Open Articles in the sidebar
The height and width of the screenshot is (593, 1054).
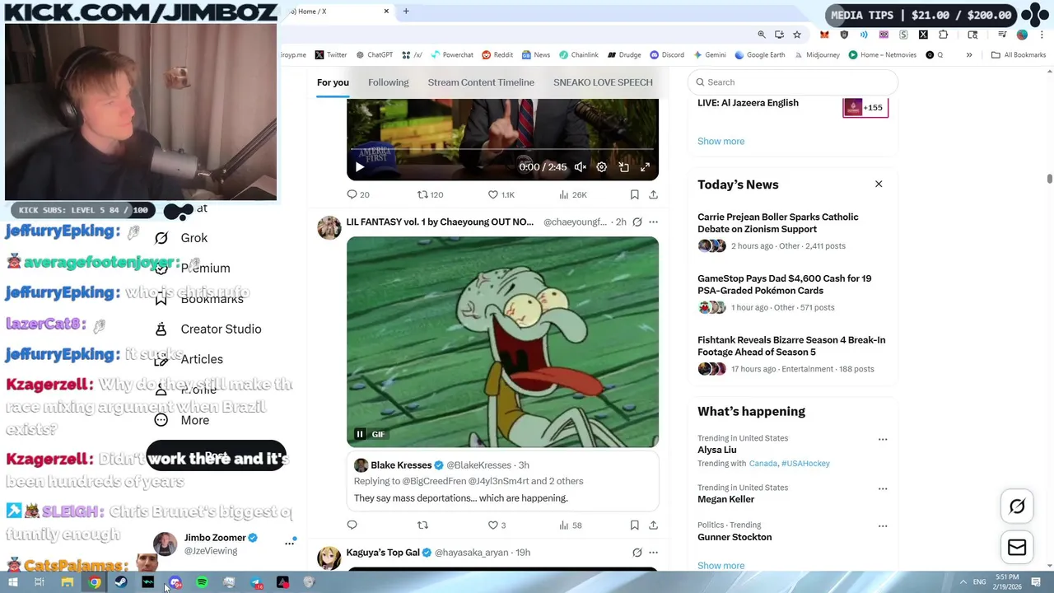click(189, 359)
